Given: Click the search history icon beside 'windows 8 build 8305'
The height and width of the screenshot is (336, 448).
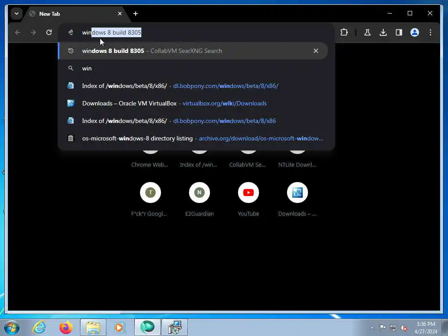Looking at the screenshot, I should pyautogui.click(x=70, y=51).
